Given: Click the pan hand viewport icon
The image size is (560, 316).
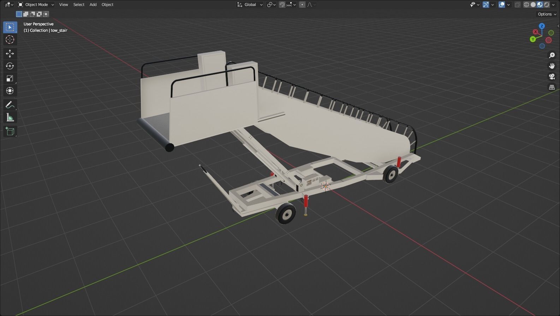Looking at the screenshot, I should (x=552, y=66).
